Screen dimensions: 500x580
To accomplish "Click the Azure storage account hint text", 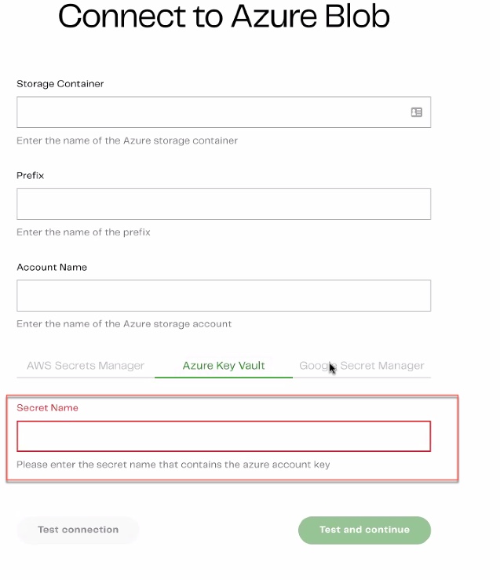I will [x=124, y=324].
